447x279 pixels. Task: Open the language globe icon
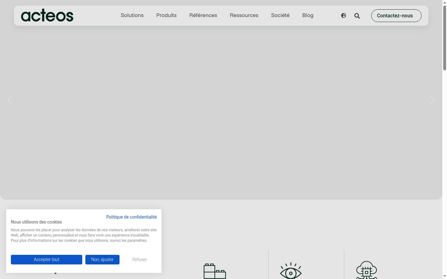click(x=344, y=15)
